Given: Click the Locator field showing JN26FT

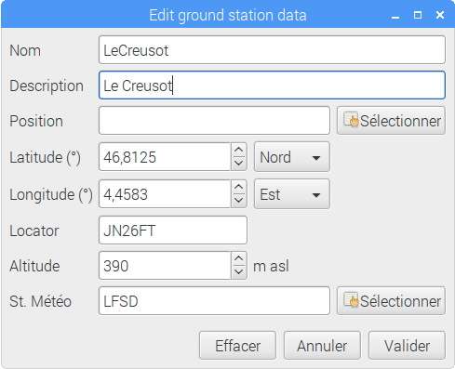Looking at the screenshot, I should click(x=173, y=231).
